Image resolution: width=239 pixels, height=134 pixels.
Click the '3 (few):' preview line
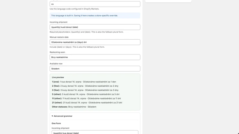pyautogui.click(x=85, y=90)
